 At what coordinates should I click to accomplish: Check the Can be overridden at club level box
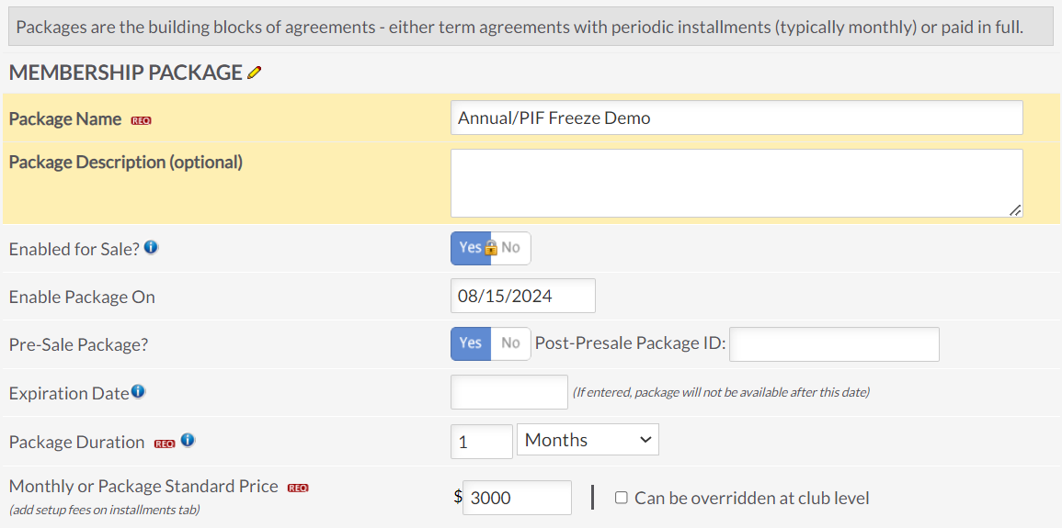tap(621, 498)
